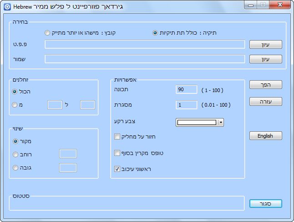Click the עזרה (help) button
The width and height of the screenshot is (294, 222).
pyautogui.click(x=265, y=102)
